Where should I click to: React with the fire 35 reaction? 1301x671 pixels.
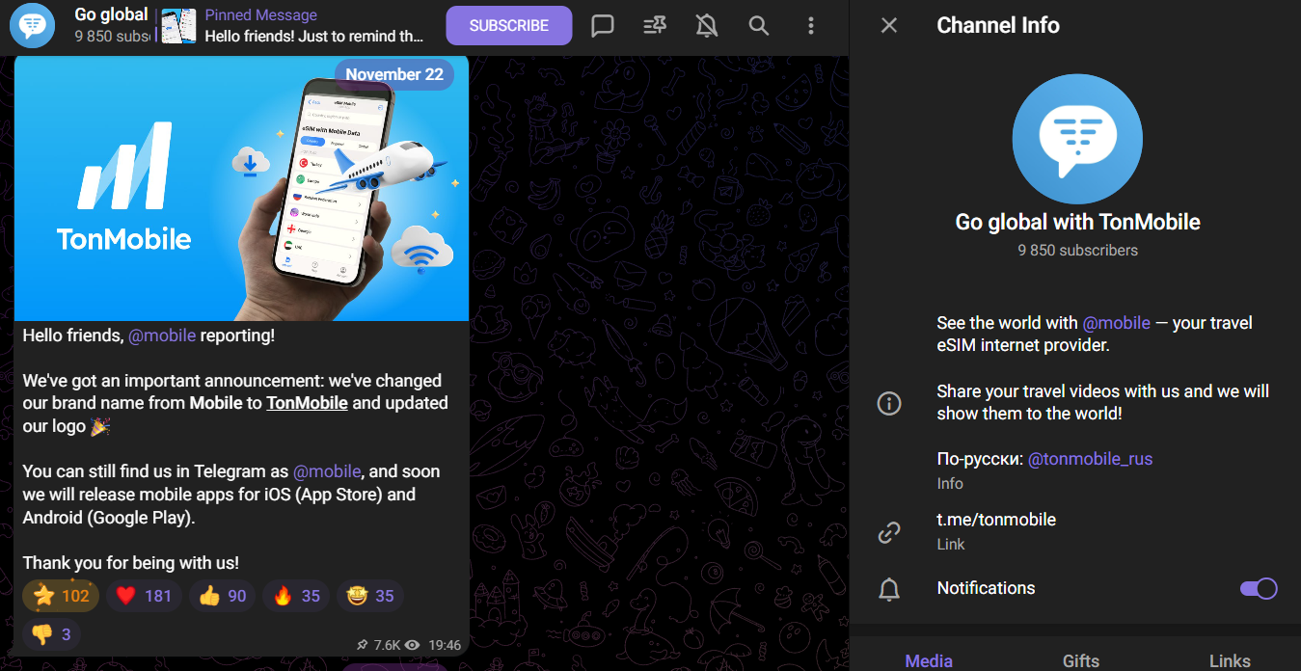[296, 596]
